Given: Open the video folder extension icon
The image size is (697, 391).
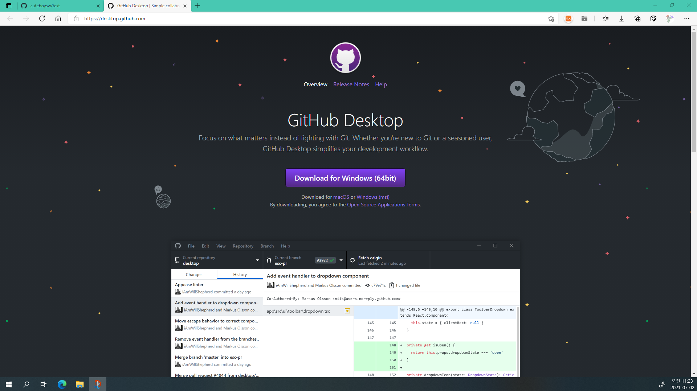Looking at the screenshot, I should 584,18.
